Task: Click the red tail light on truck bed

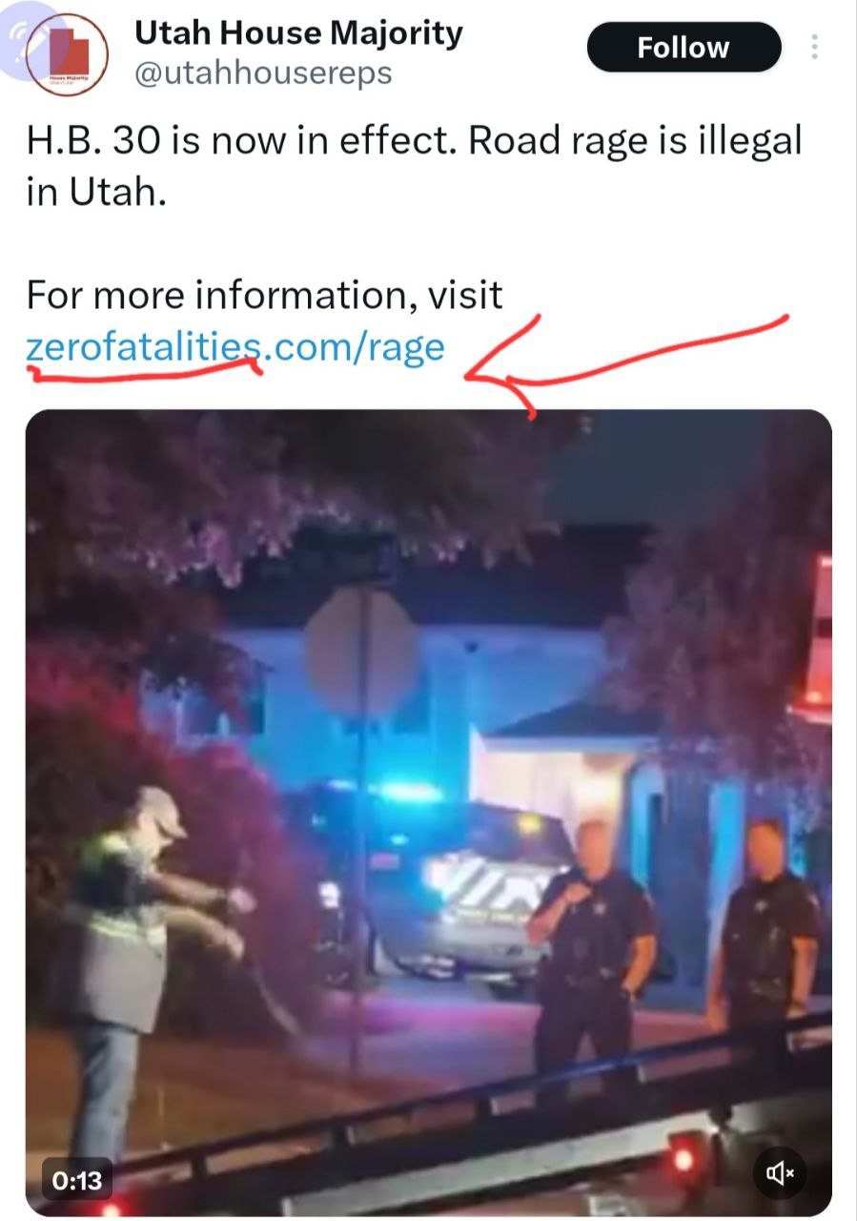Action: [x=683, y=1158]
